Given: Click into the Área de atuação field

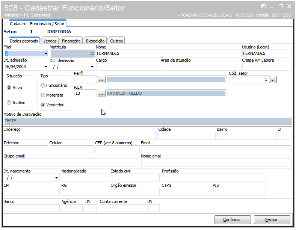Looking at the screenshot, I should tap(201, 67).
